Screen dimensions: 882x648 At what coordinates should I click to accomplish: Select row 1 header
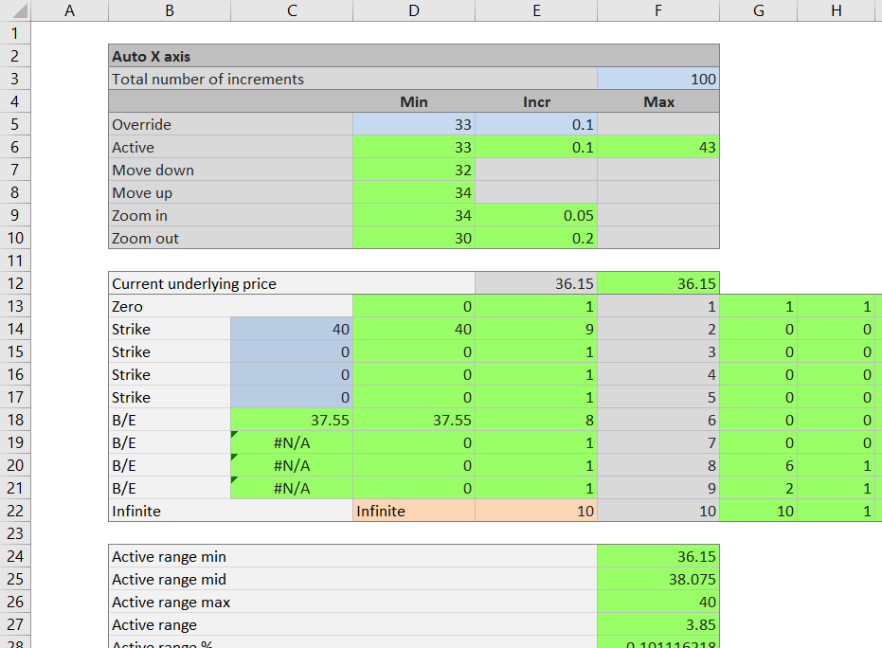click(x=15, y=33)
